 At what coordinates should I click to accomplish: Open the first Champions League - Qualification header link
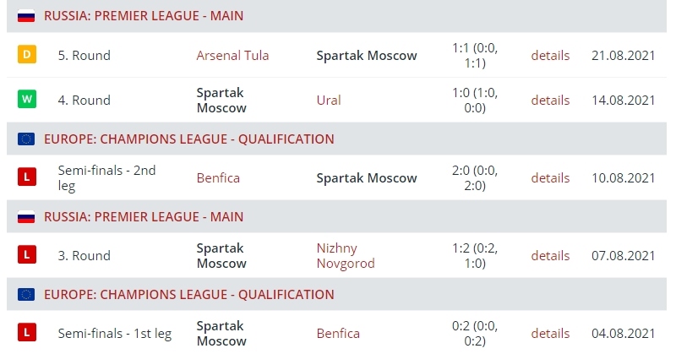[188, 139]
